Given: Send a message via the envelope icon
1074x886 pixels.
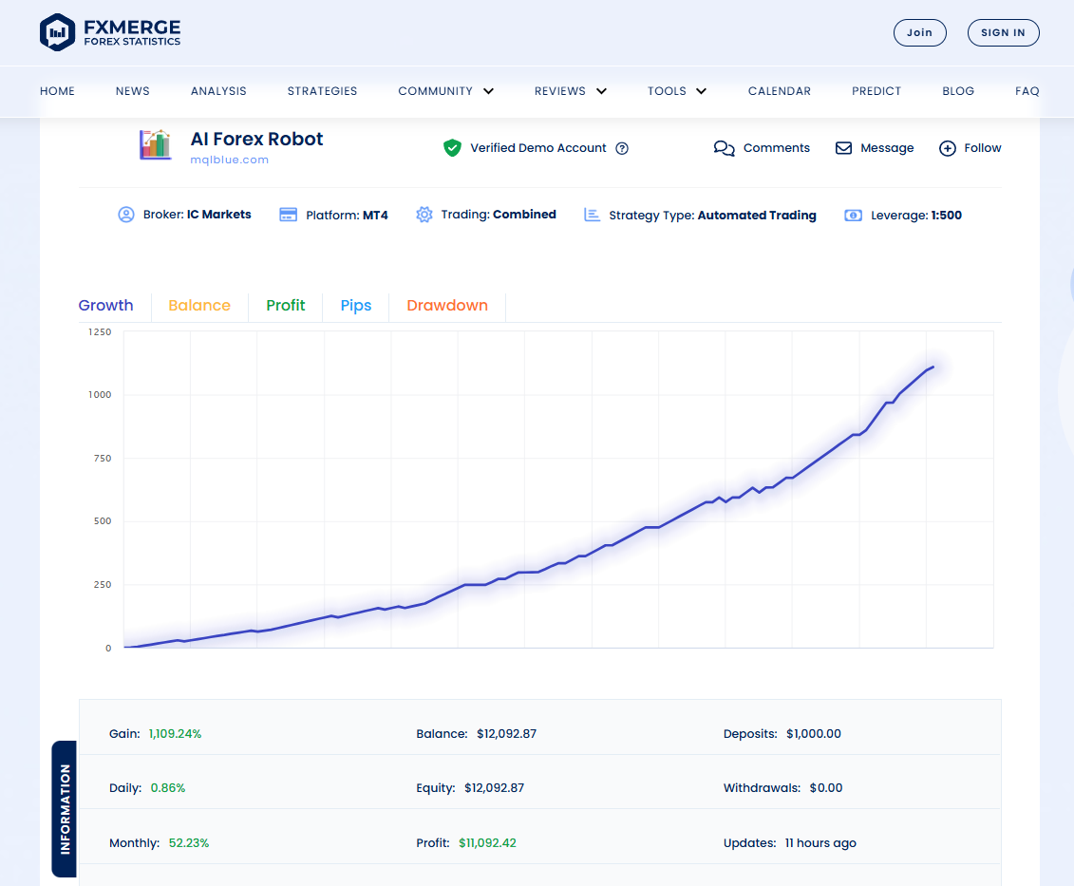Looking at the screenshot, I should [843, 148].
